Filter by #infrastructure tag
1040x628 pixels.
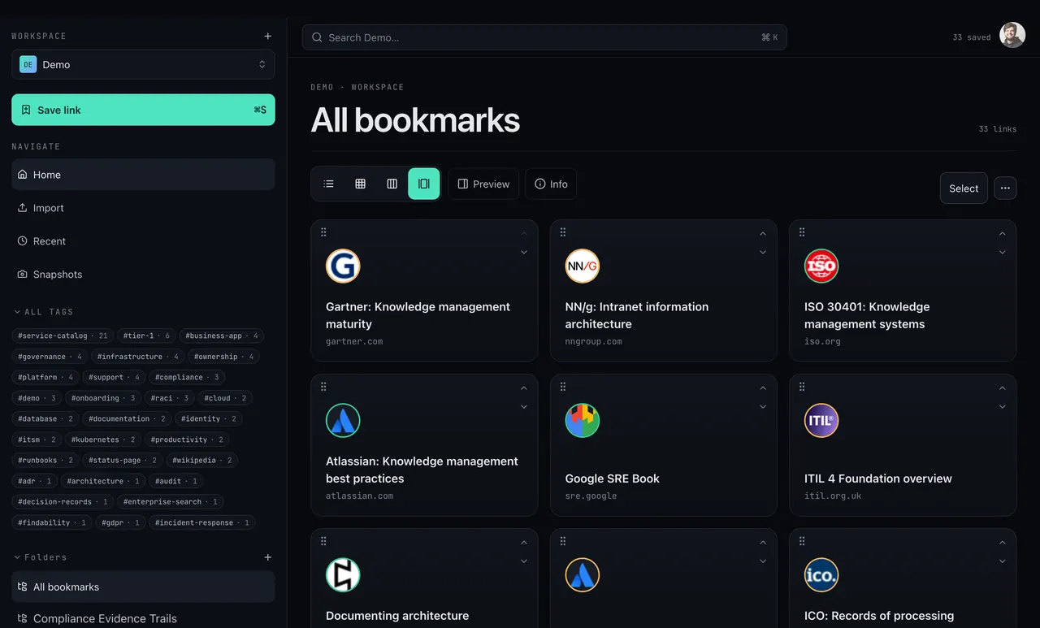137,357
